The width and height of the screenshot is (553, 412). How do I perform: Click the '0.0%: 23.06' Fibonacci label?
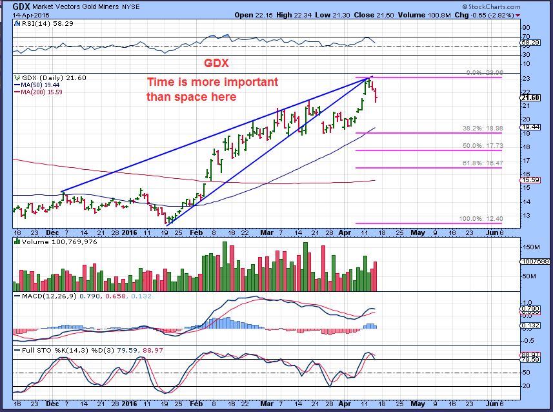[484, 73]
